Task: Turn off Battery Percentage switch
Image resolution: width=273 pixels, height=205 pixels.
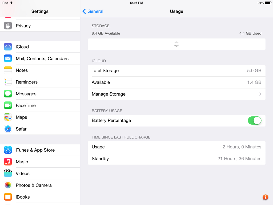Action: [x=255, y=120]
